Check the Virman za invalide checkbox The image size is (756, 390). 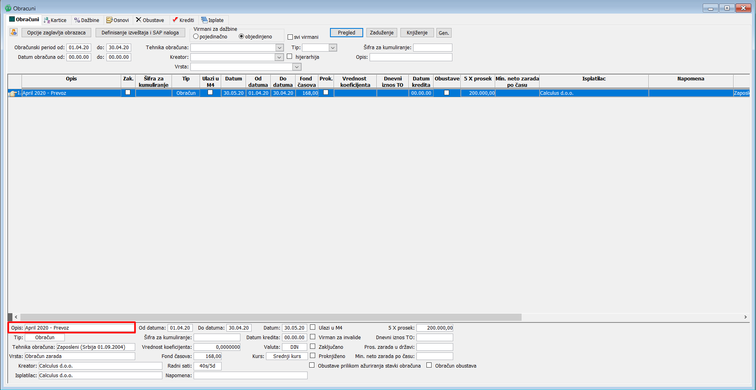coord(313,337)
